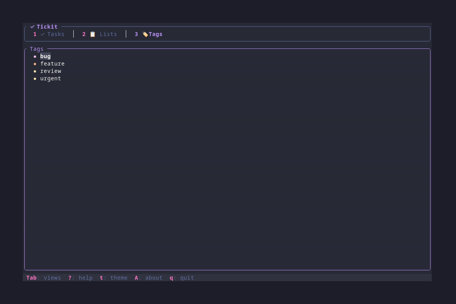Click the clipboard icon in the Lists tab
This screenshot has height=304, width=456.
coord(92,34)
